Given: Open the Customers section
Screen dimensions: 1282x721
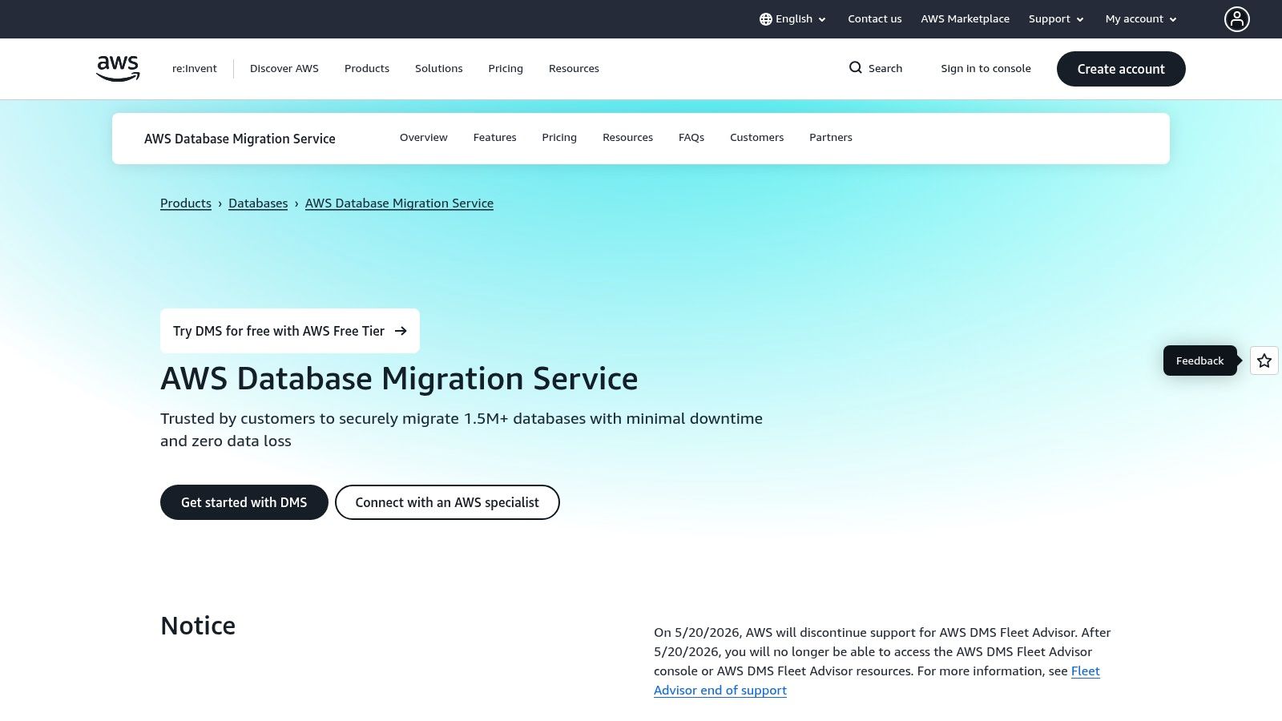Looking at the screenshot, I should 756,137.
